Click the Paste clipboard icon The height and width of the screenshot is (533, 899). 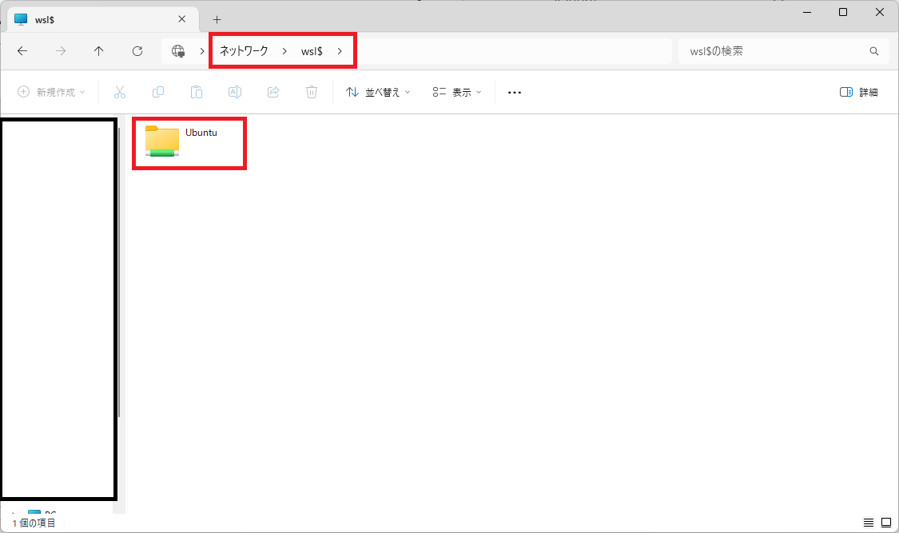(197, 92)
